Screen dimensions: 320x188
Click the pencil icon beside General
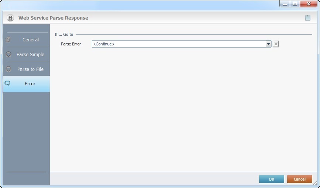(x=8, y=40)
